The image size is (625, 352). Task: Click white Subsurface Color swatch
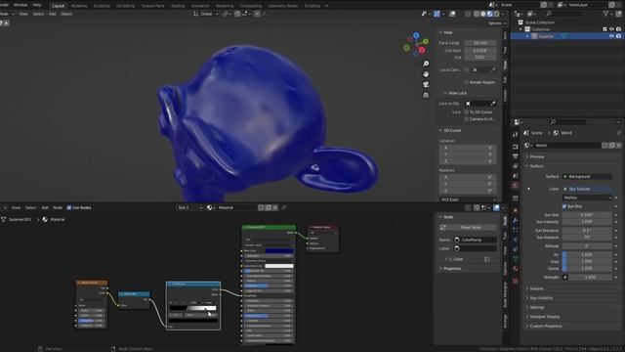[x=279, y=266]
